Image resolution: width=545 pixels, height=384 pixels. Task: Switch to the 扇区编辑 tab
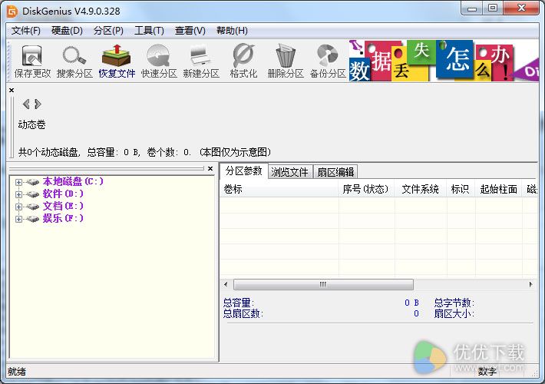point(335,172)
